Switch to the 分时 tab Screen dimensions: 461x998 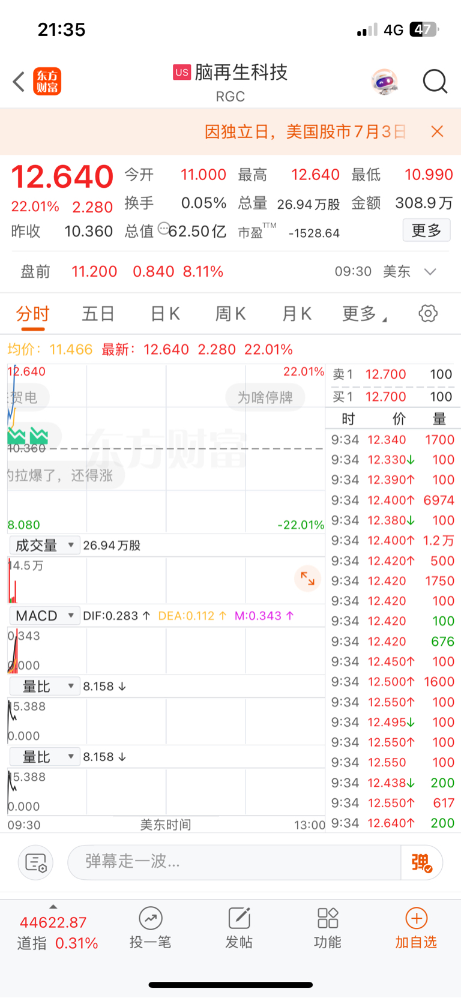click(x=32, y=314)
